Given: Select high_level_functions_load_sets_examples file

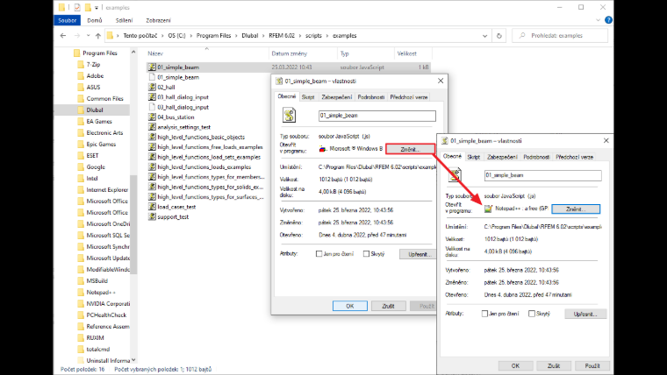Looking at the screenshot, I should [209, 157].
